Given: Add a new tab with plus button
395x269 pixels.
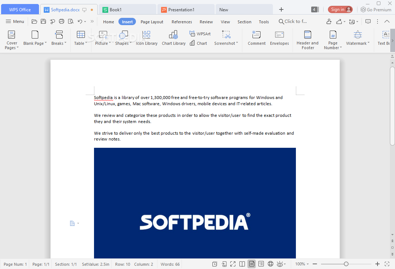Looking at the screenshot, I should [281, 9].
